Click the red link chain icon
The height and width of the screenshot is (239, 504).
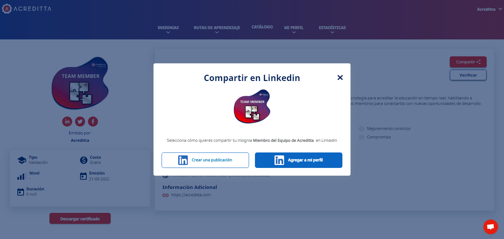tap(166, 195)
